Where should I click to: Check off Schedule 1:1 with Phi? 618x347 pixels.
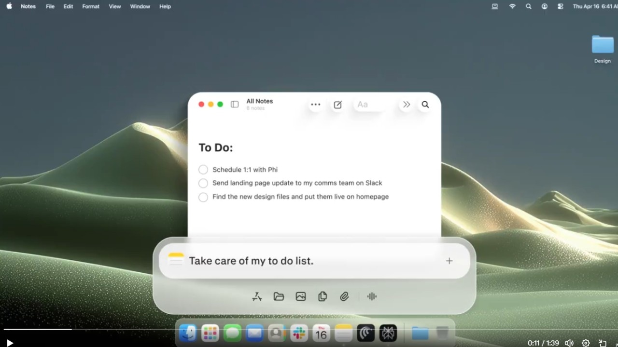tap(203, 170)
